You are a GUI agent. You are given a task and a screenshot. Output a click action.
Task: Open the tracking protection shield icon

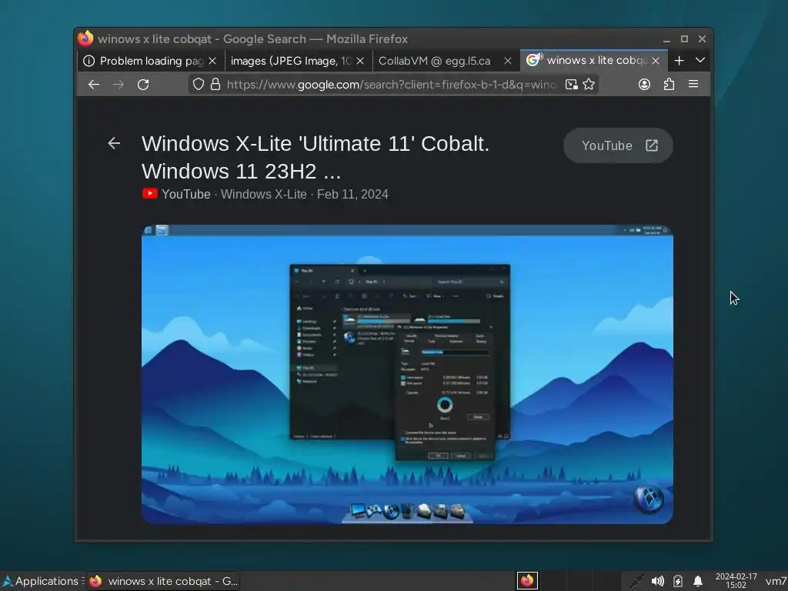click(199, 84)
